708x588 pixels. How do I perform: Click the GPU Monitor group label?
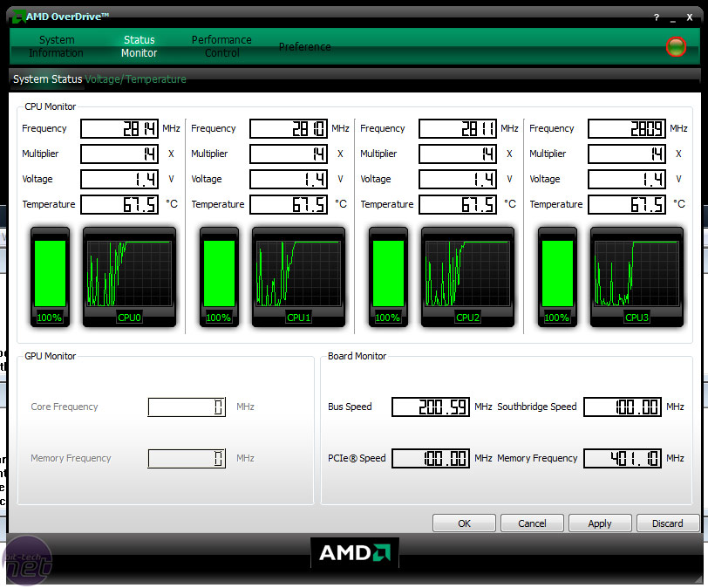click(x=50, y=356)
